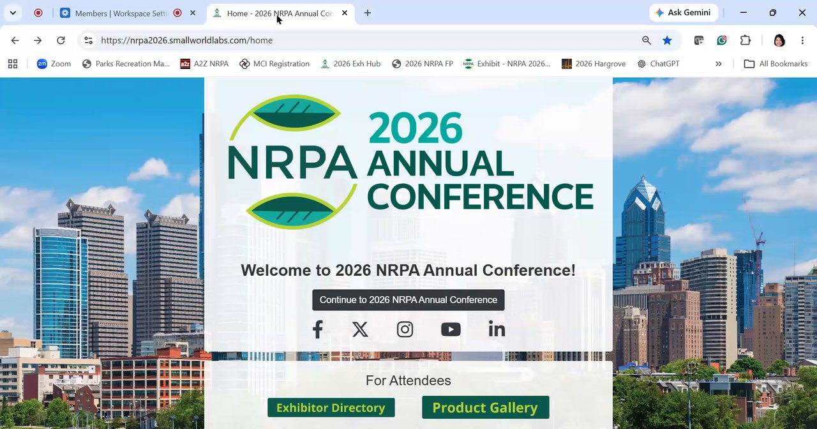
Task: Close the Home - 2026 NRPA tab
Action: click(x=345, y=13)
